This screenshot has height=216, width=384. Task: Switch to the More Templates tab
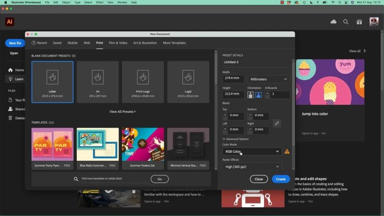174,43
